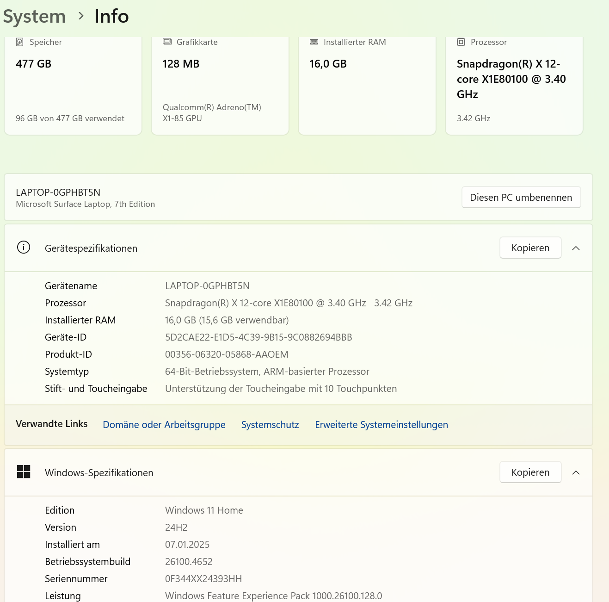Click '3.42 GHz' in Prozessor card
The width and height of the screenshot is (609, 602).
pos(474,118)
